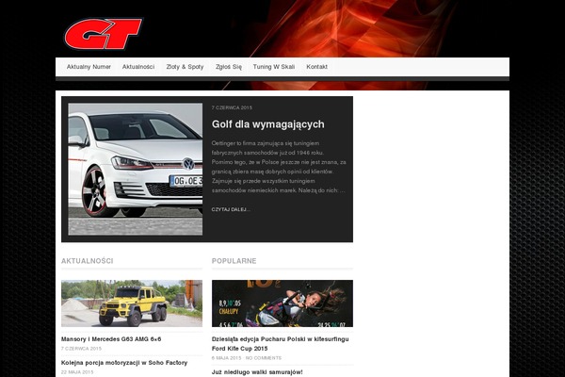
Task: Open the Aktualny Numer menu item
Action: pos(89,67)
